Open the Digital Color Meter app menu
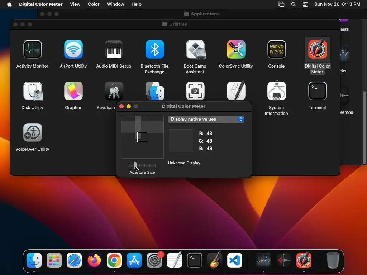 [41, 4]
